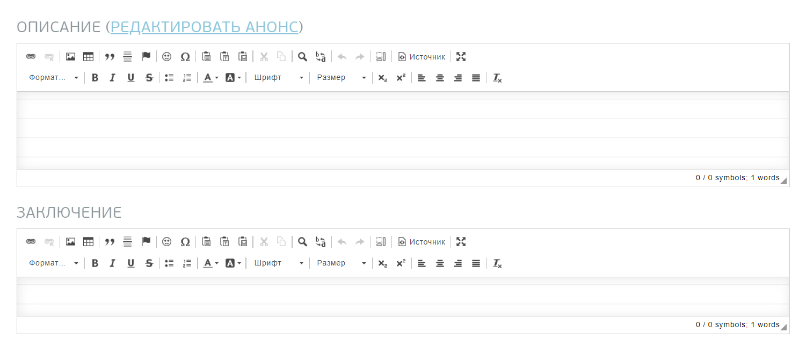Click the Источник button in Описание toolbar

coord(422,57)
